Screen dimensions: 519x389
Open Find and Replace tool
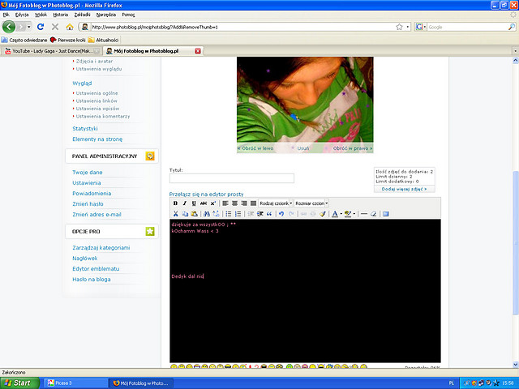pyautogui.click(x=216, y=214)
